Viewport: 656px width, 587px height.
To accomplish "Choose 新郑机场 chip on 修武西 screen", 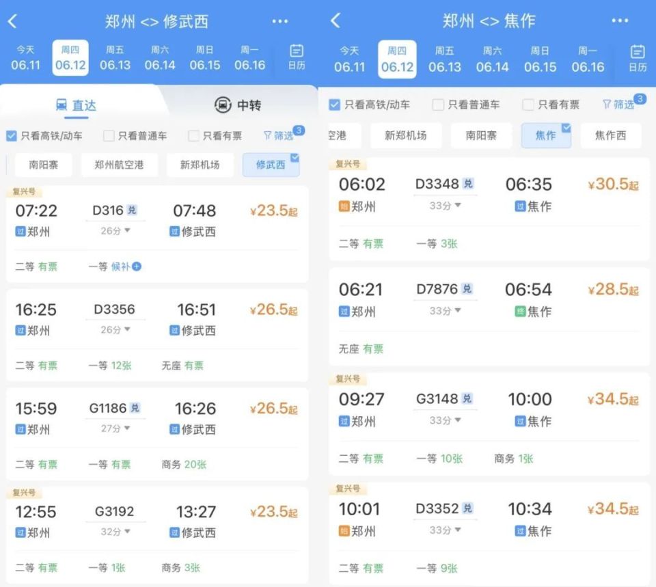I will tap(200, 165).
